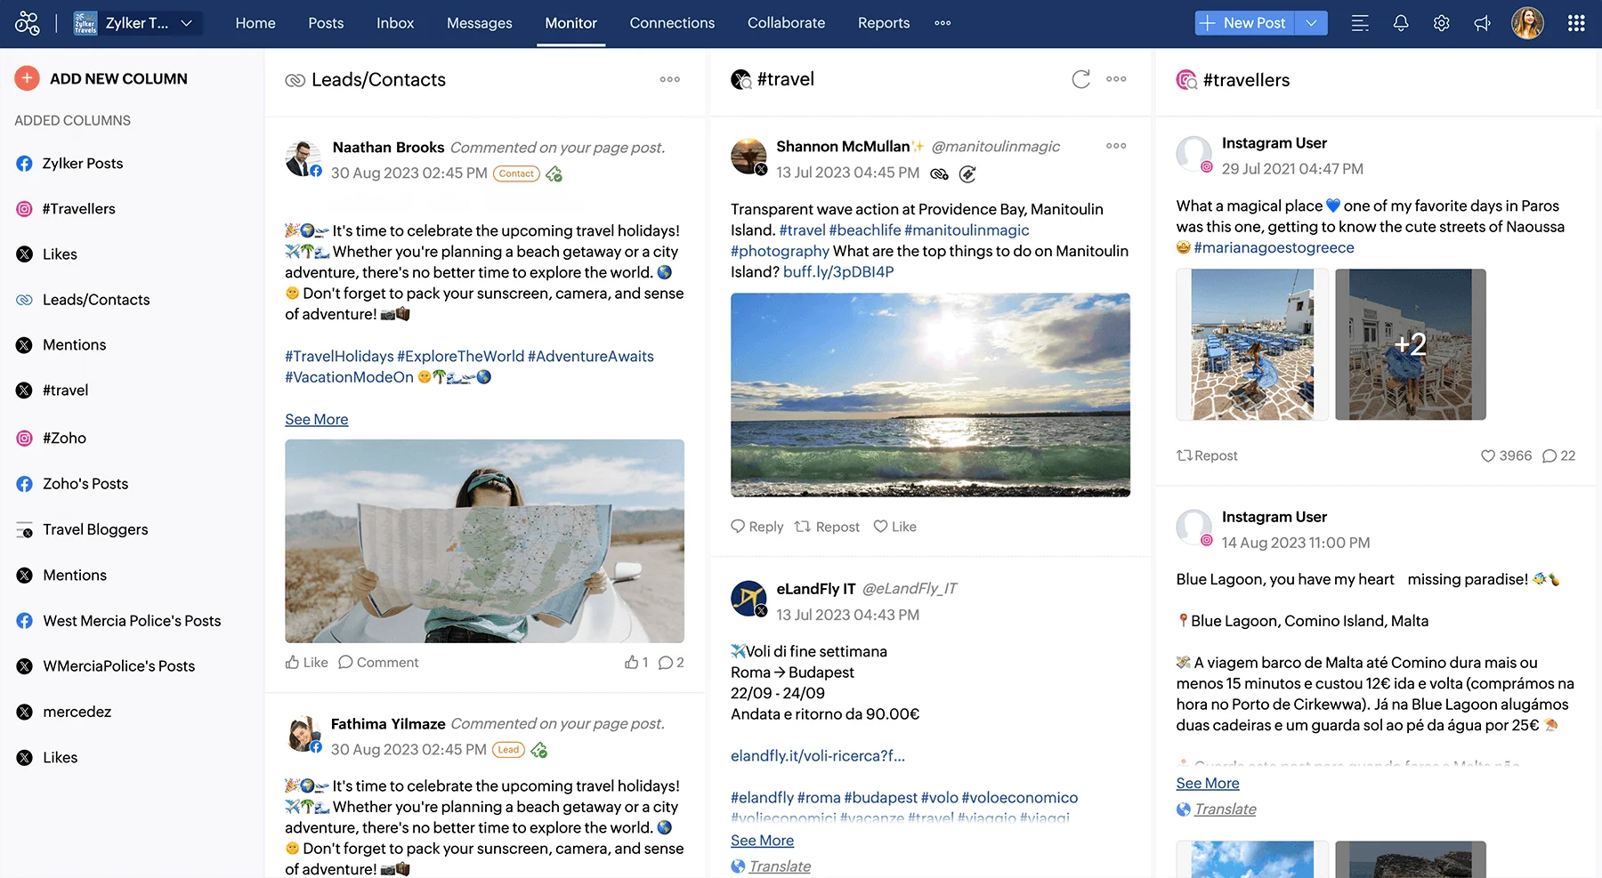Refresh the #travel column

[x=1080, y=79]
